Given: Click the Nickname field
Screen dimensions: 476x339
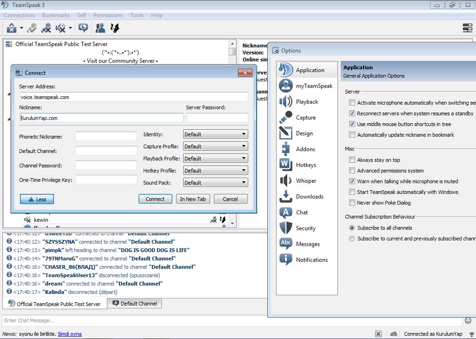Looking at the screenshot, I should coord(101,118).
